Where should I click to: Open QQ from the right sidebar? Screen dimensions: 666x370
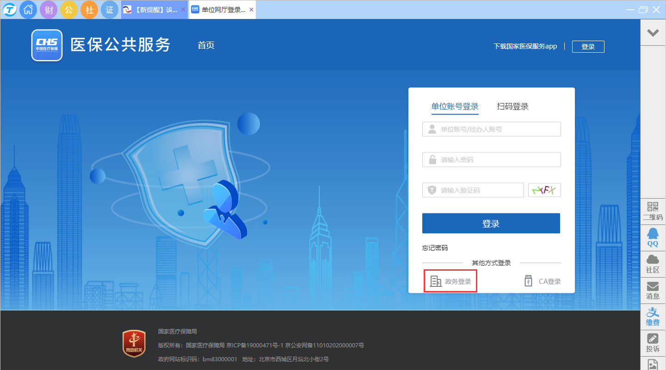click(653, 237)
